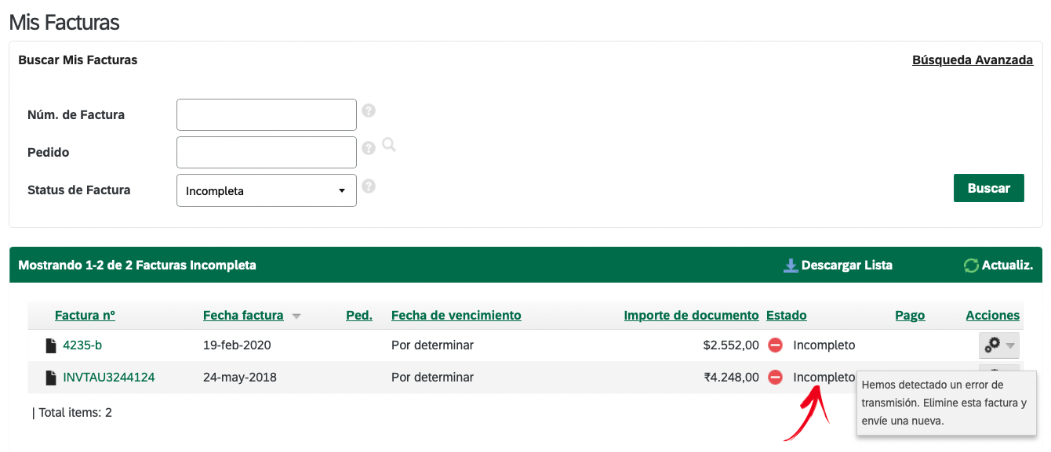Sort by Importe de documento column
The image size is (1051, 452).
[691, 315]
